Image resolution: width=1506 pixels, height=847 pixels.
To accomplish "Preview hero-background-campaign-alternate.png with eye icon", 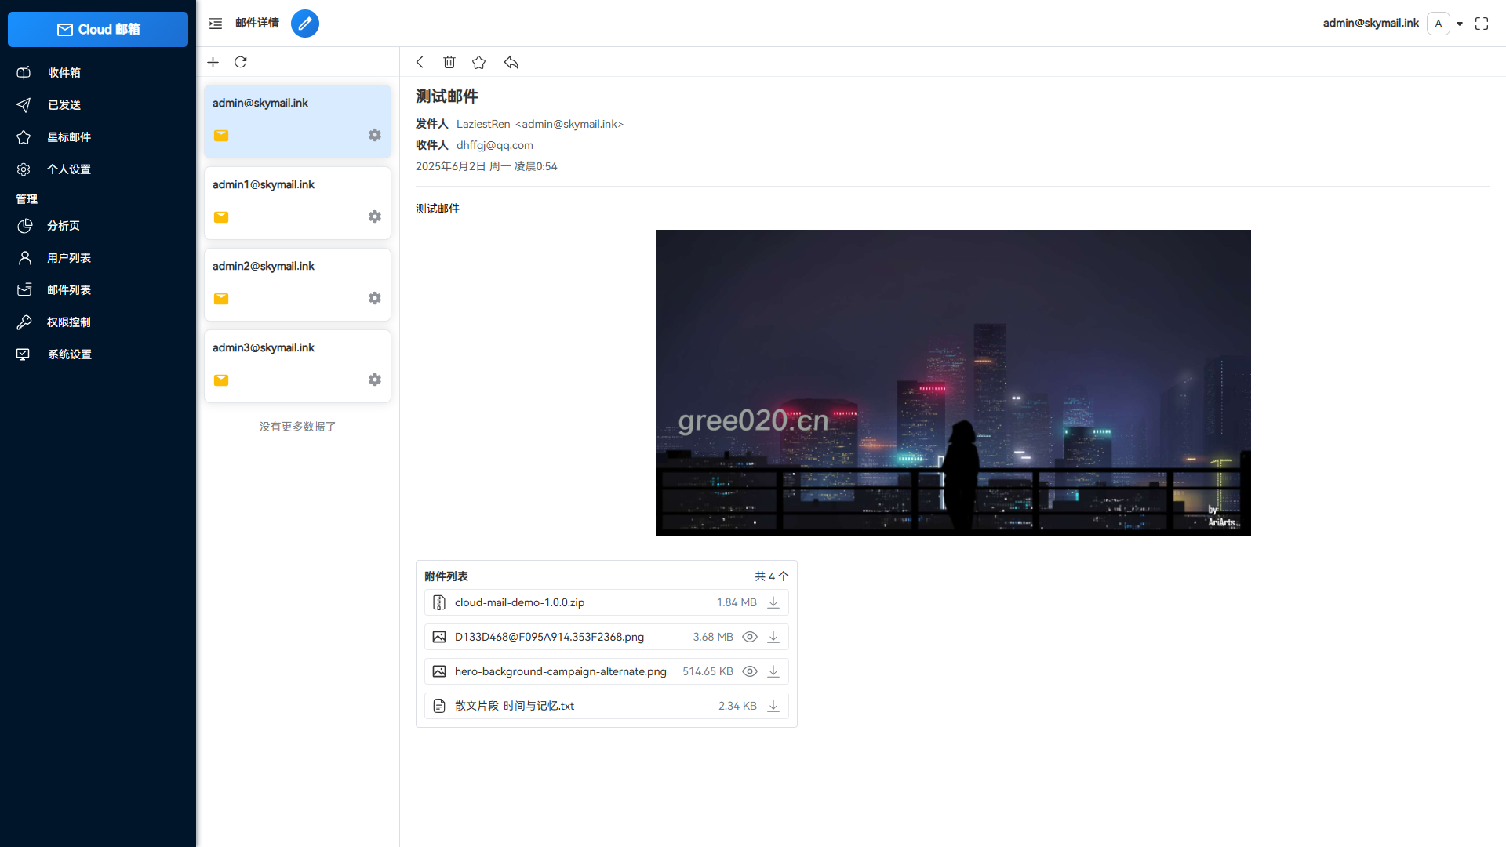I will pos(750,671).
